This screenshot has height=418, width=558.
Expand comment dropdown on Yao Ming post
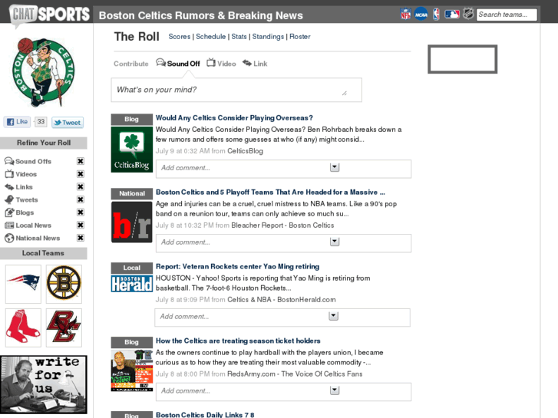333,316
